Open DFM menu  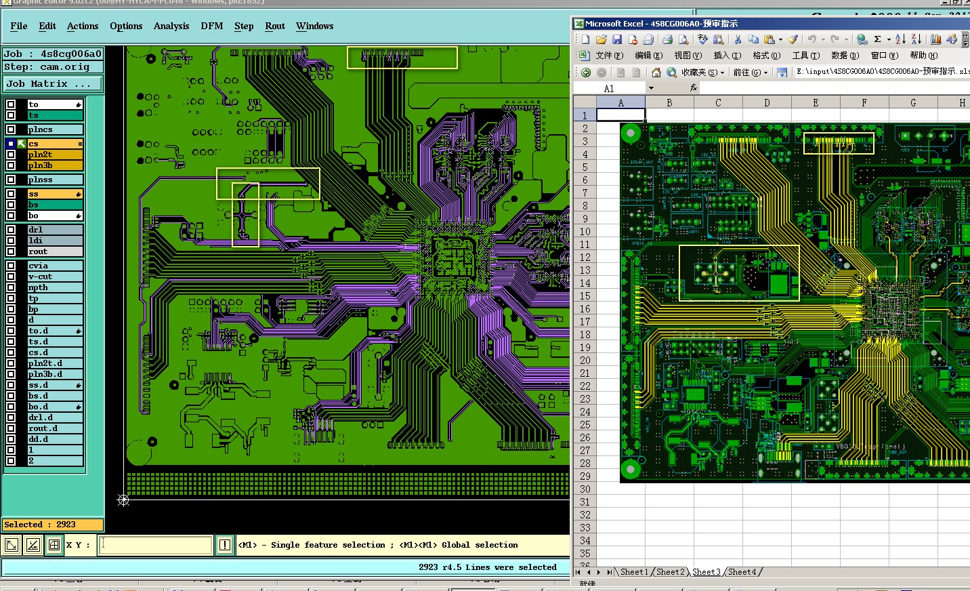[212, 26]
